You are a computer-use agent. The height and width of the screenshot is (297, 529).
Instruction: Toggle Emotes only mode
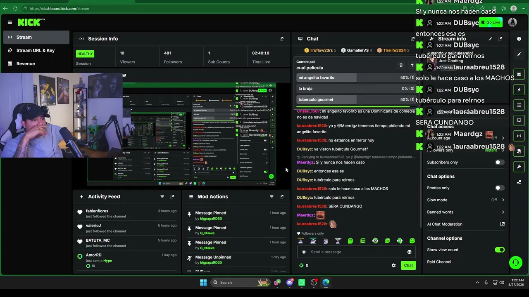coord(500,188)
